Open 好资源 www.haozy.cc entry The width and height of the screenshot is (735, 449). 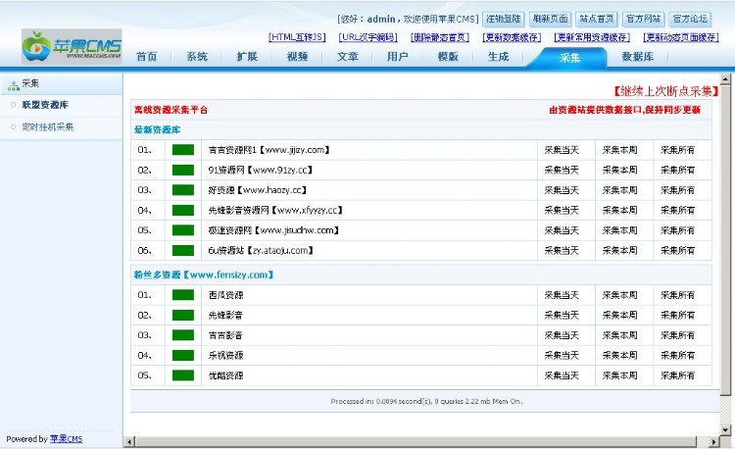click(x=258, y=190)
